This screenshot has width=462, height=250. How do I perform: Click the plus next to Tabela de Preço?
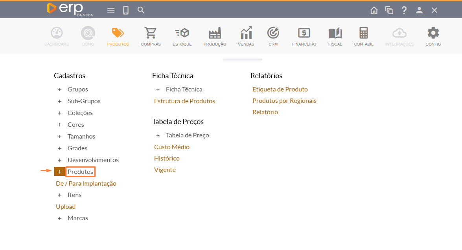pyautogui.click(x=158, y=135)
